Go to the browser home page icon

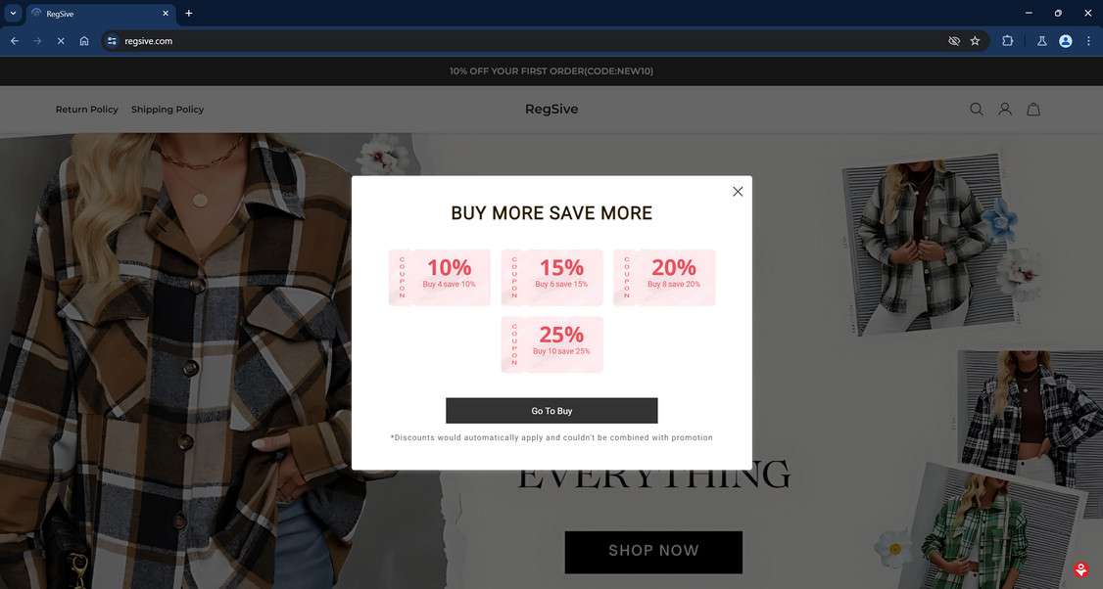[x=83, y=41]
